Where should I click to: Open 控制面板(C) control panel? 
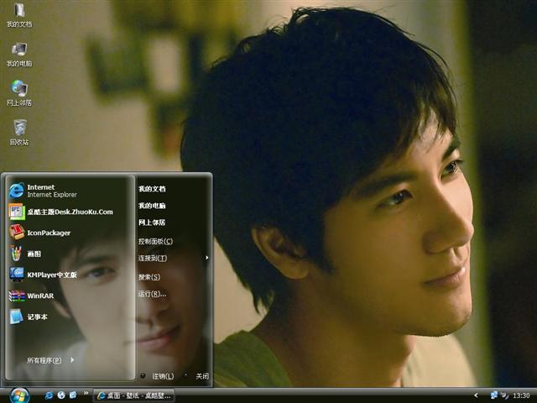pyautogui.click(x=155, y=241)
